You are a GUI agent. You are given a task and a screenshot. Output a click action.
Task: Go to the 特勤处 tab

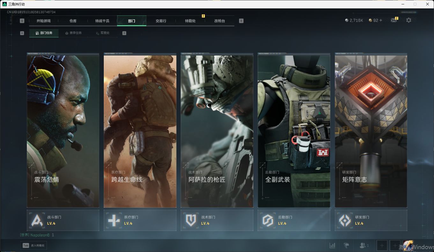[x=190, y=21]
